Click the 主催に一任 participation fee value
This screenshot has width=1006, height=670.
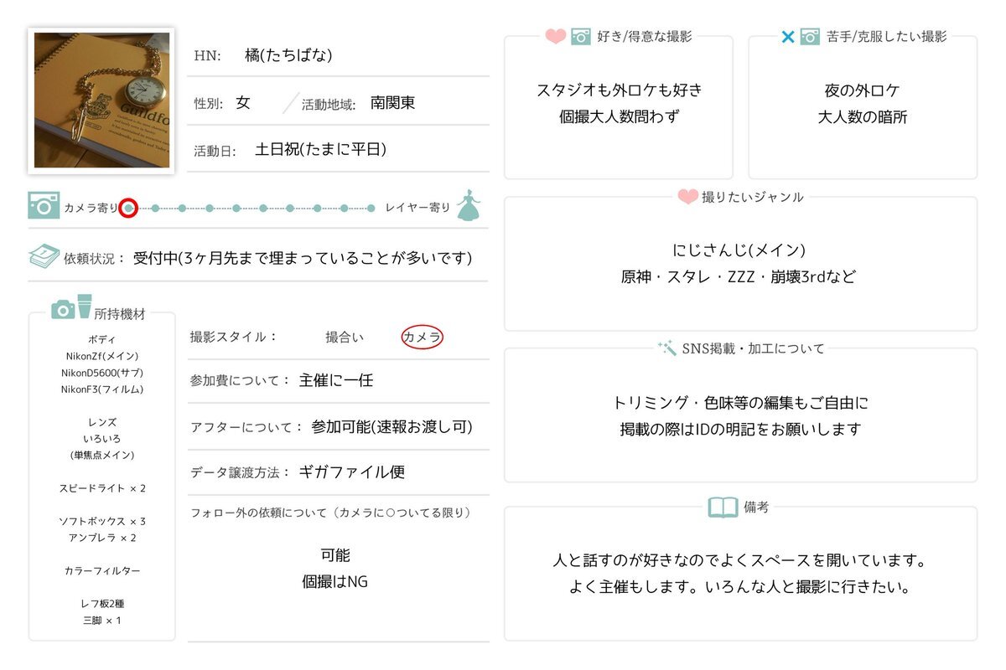click(x=336, y=380)
